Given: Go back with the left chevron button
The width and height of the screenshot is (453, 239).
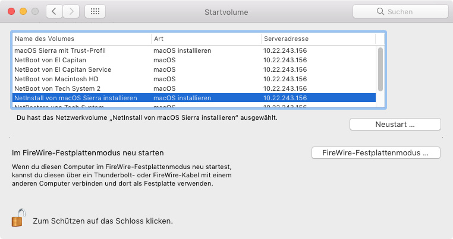Looking at the screenshot, I should coord(54,11).
